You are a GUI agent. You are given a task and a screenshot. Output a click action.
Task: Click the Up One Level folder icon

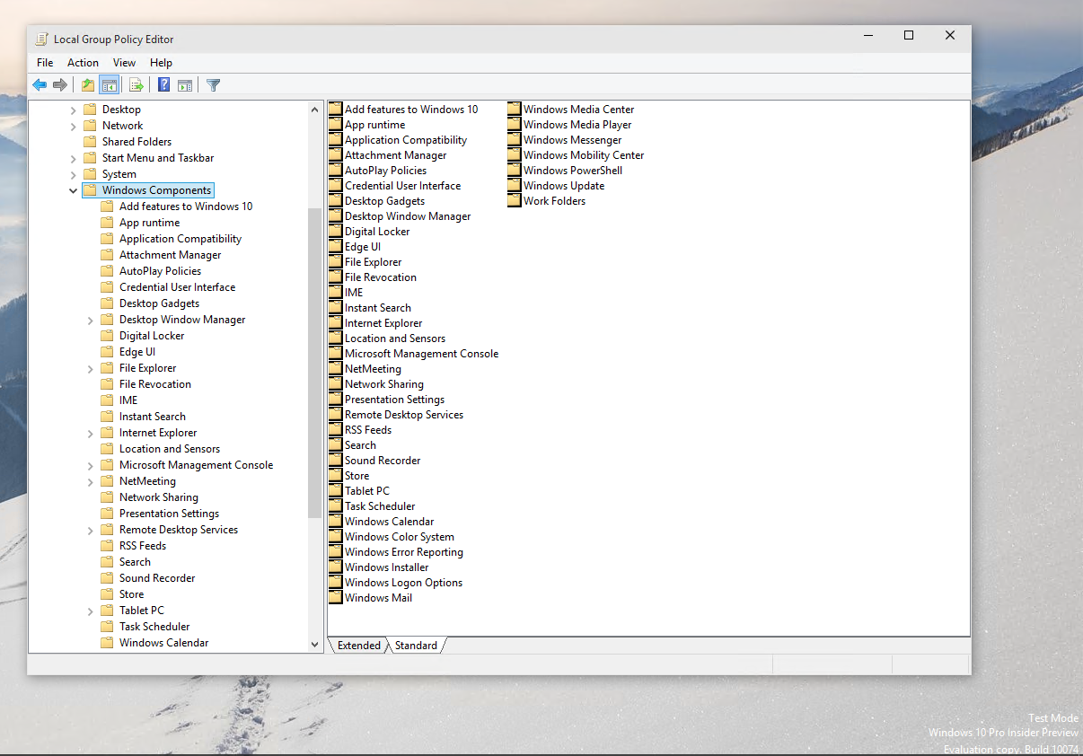(x=88, y=85)
